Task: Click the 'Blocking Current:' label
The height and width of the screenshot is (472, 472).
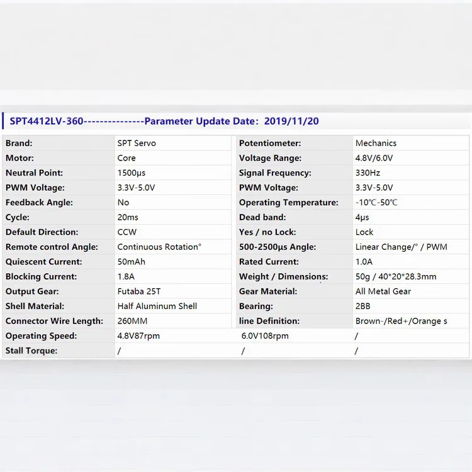Action: [42, 276]
